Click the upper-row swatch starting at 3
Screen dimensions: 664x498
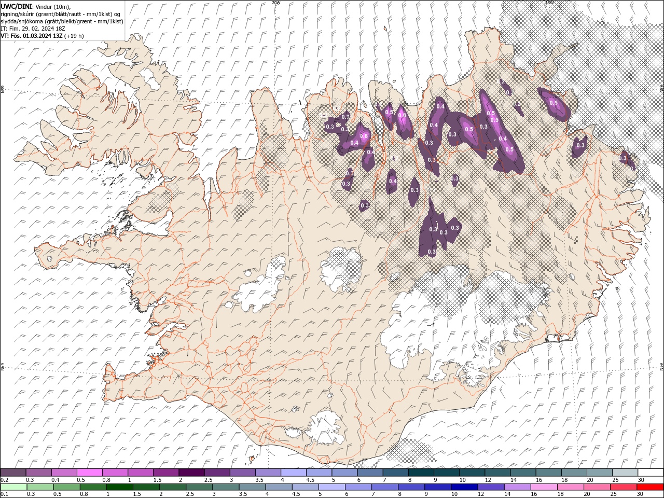click(242, 473)
